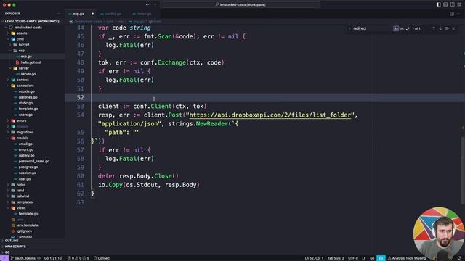Expand the tailwind folder
465x261 pixels.
tap(32, 196)
